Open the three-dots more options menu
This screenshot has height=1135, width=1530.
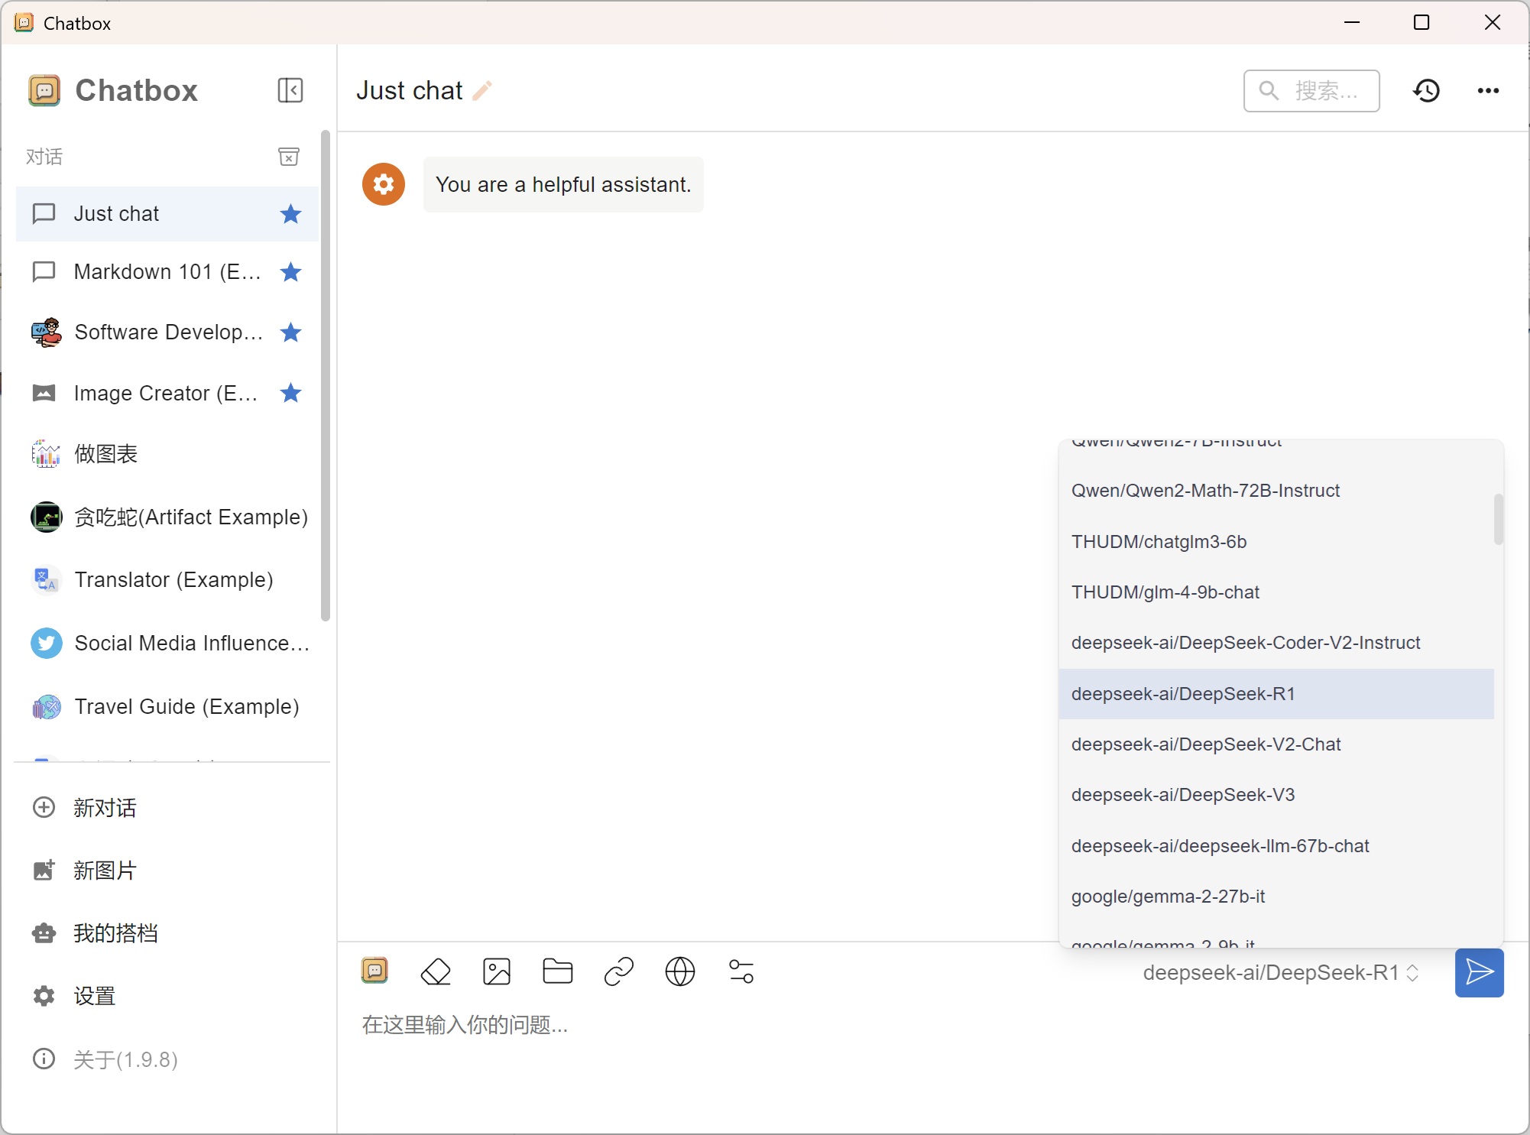1488,91
